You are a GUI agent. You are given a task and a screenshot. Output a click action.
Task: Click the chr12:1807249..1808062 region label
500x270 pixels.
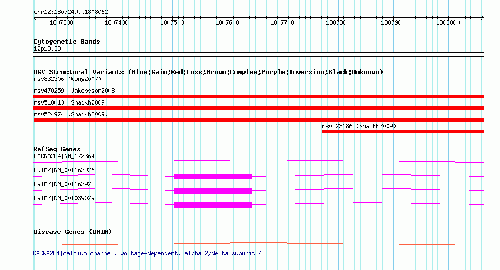point(71,12)
